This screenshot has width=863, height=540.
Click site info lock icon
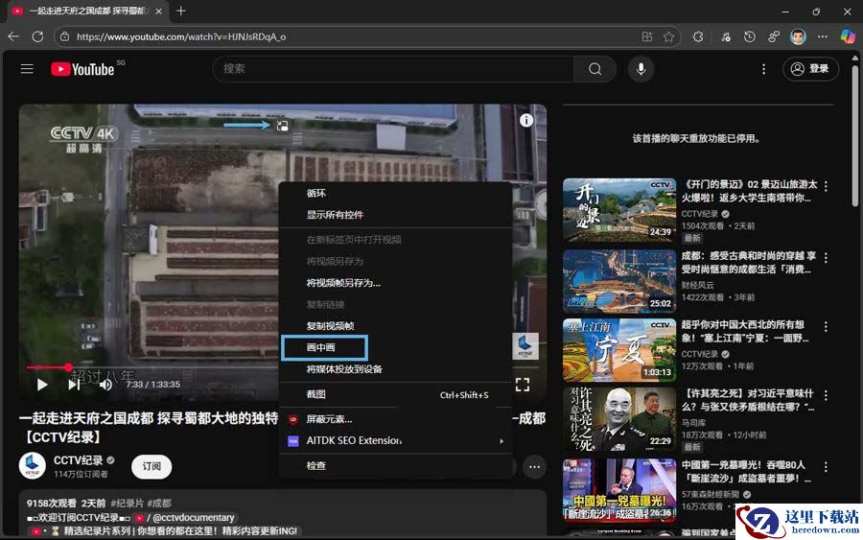(x=65, y=36)
